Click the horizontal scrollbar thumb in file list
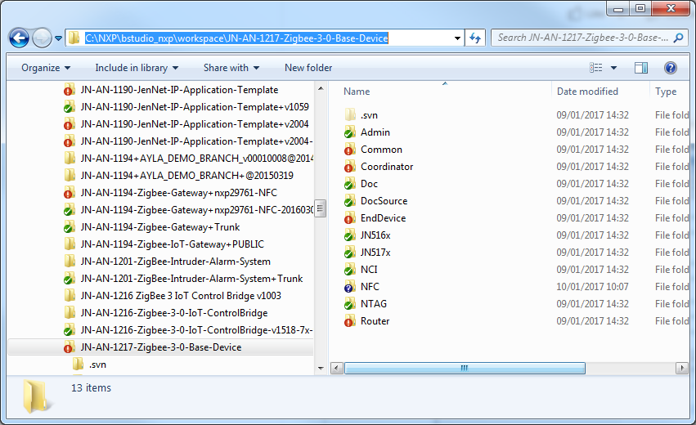Image resolution: width=696 pixels, height=425 pixels. tap(465, 369)
